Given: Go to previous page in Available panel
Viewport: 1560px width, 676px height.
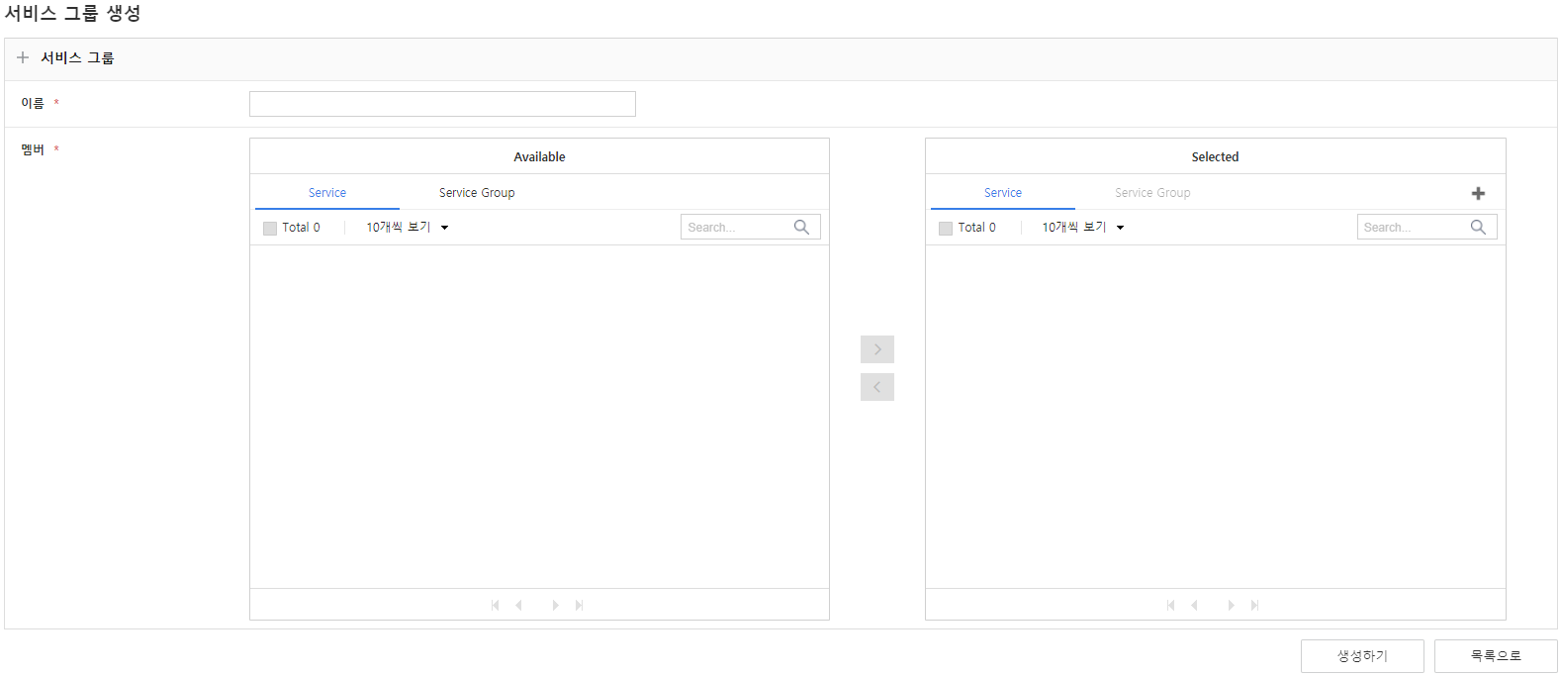Looking at the screenshot, I should click(x=518, y=605).
